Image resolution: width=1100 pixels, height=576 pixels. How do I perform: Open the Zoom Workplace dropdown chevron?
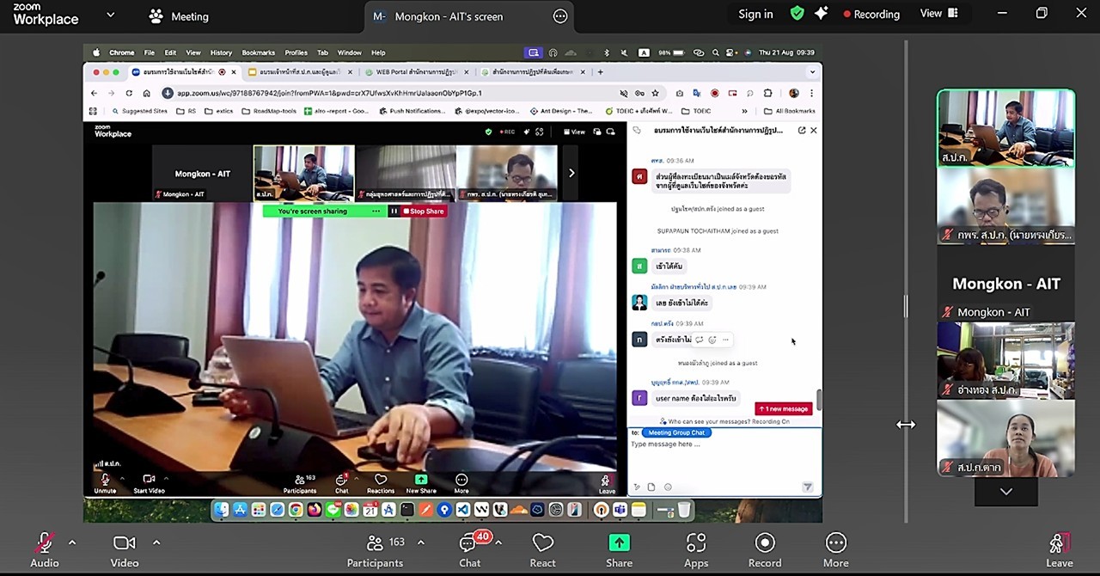[110, 15]
